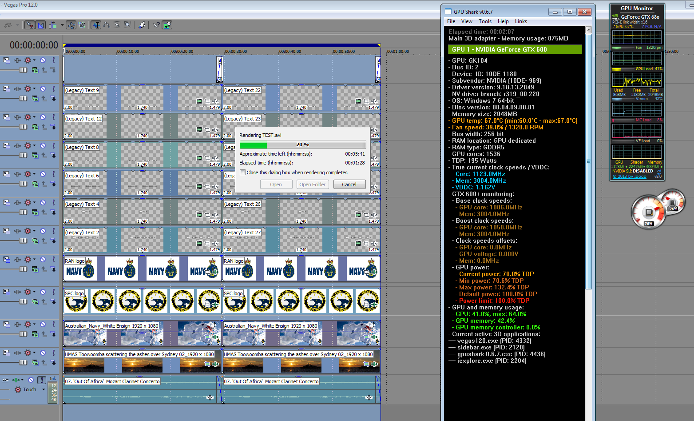Enable snapping with the magnet cursor icon
694x421 pixels.
(x=30, y=25)
